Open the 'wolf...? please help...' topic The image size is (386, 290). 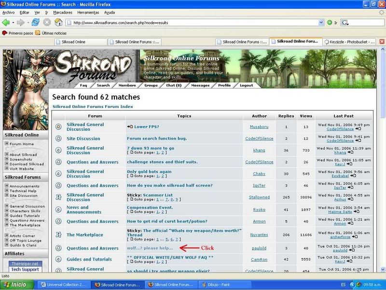click(150, 248)
